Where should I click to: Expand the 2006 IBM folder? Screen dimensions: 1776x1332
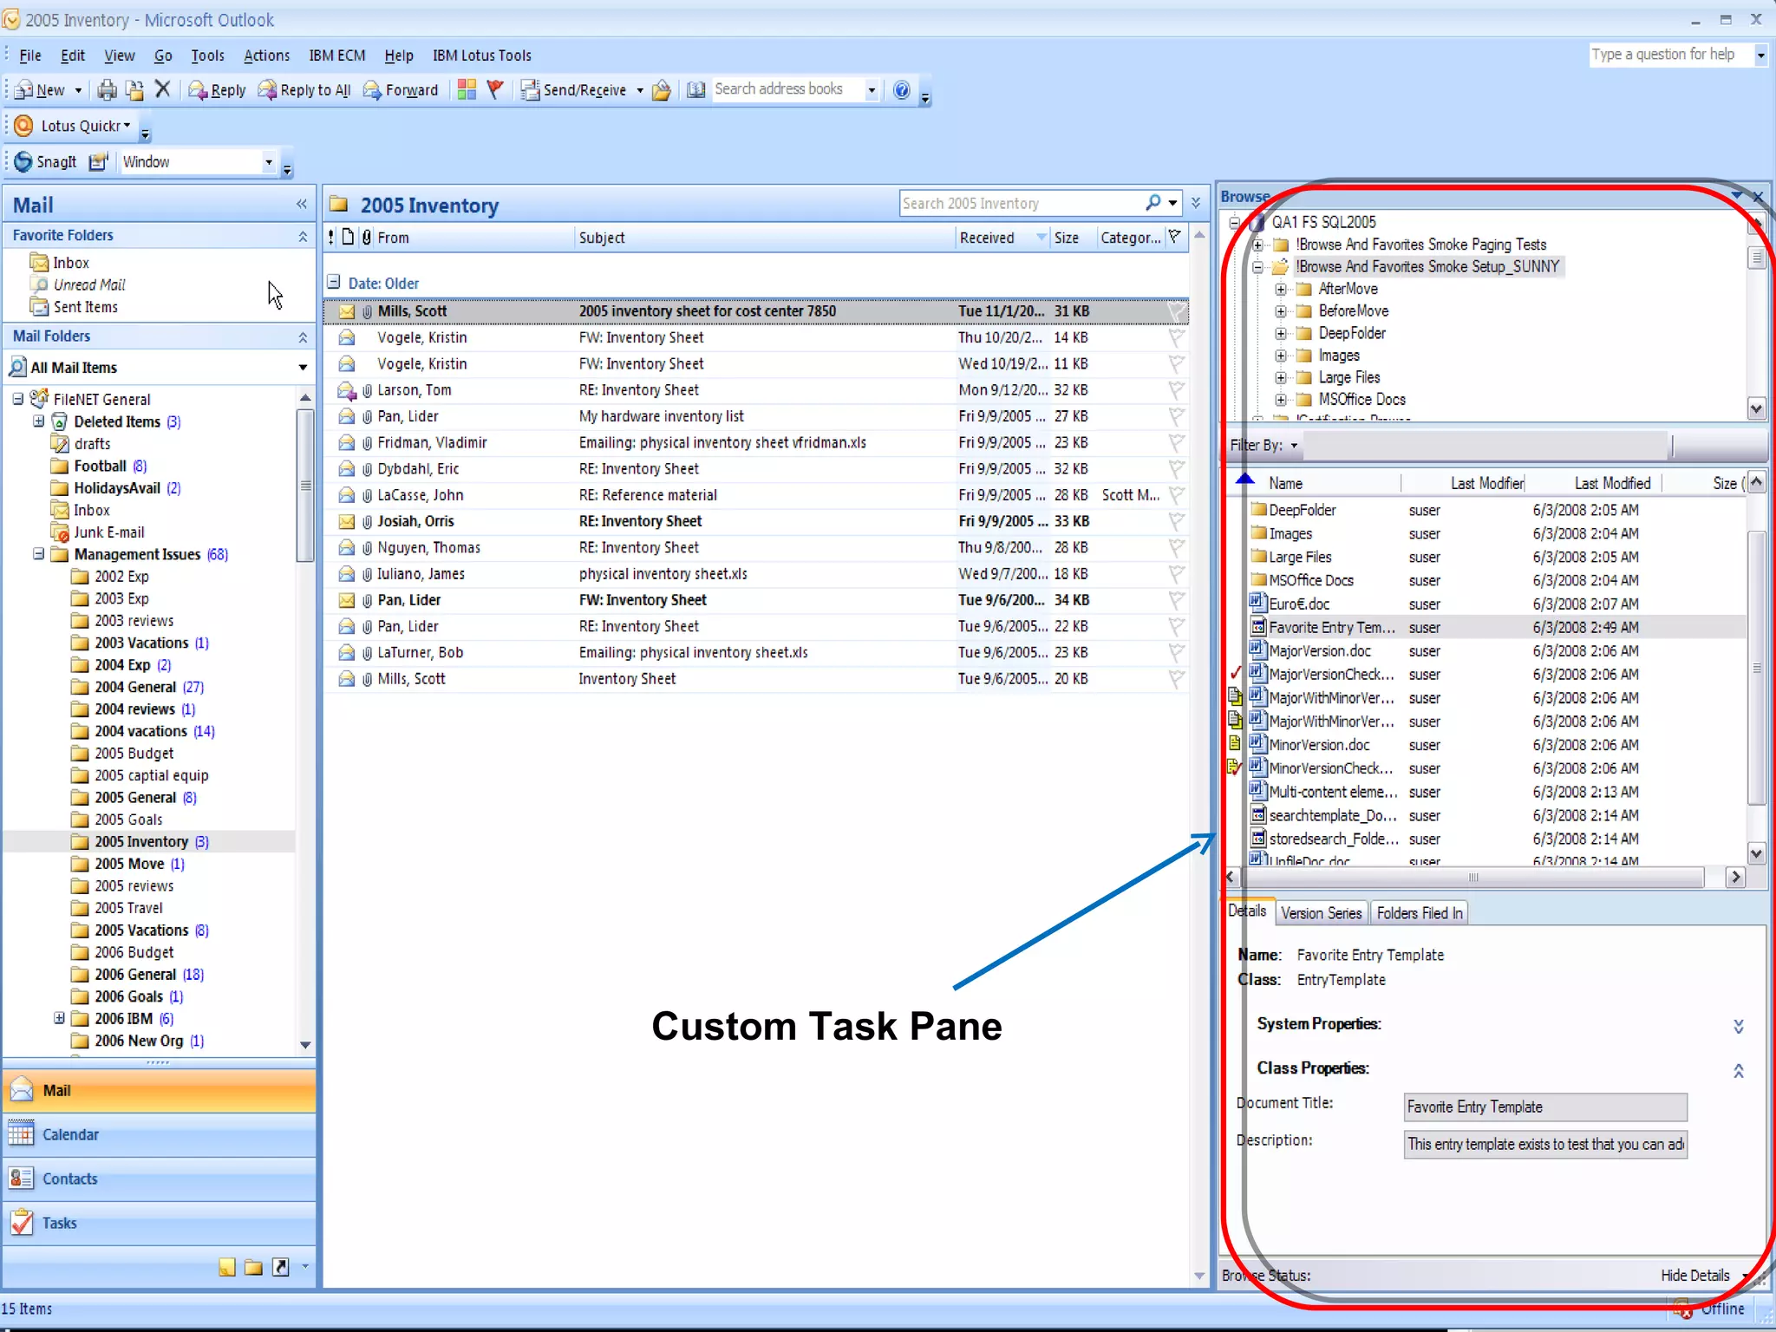tap(59, 1018)
